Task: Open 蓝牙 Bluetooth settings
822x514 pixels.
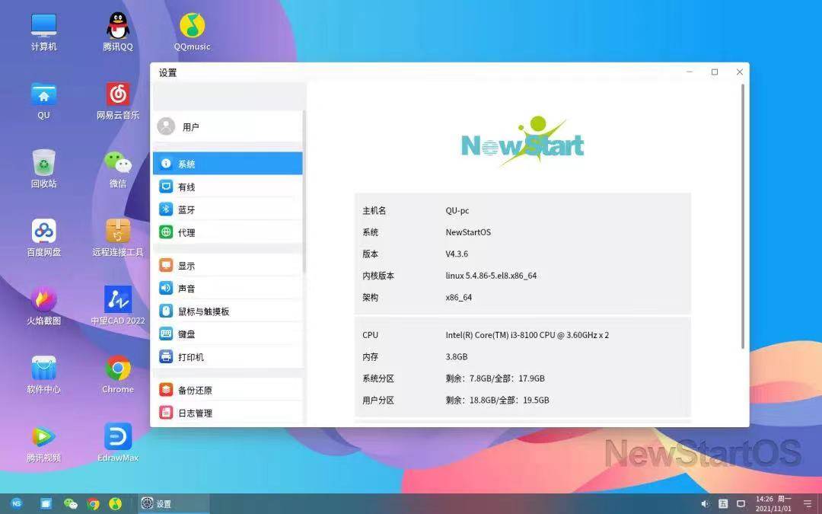Action: [x=228, y=210]
